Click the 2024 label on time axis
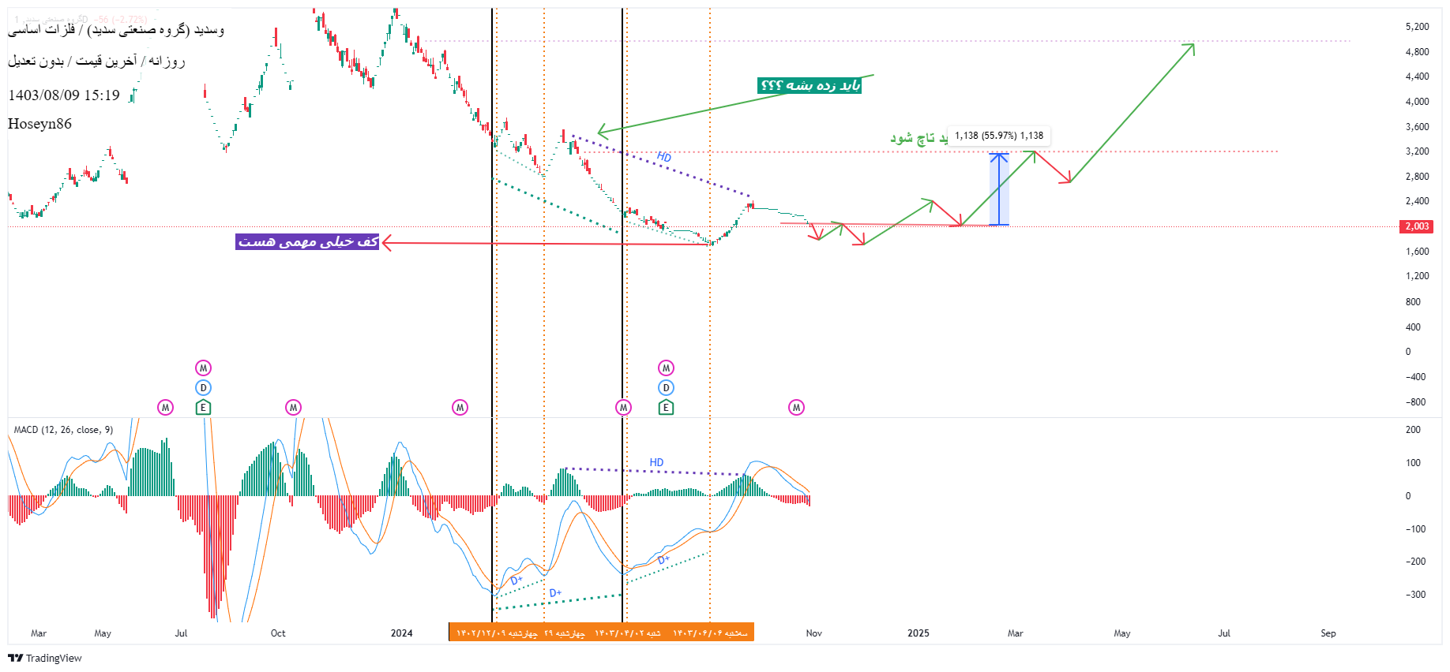This screenshot has width=1450, height=672. tap(402, 633)
